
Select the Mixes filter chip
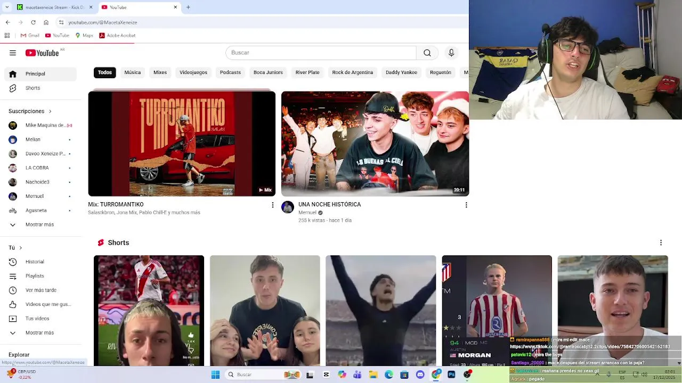click(160, 72)
